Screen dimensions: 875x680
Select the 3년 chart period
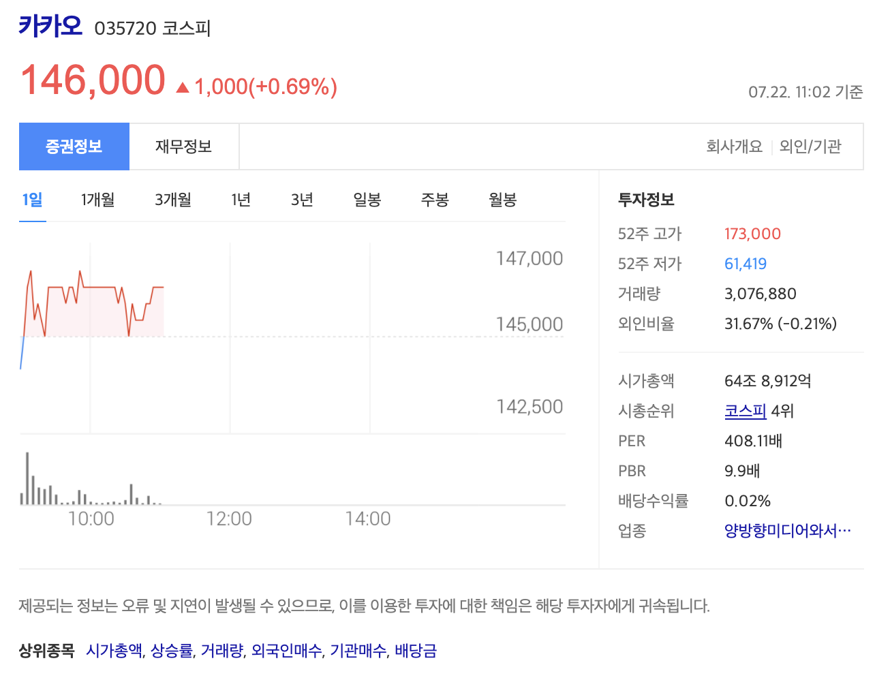302,200
